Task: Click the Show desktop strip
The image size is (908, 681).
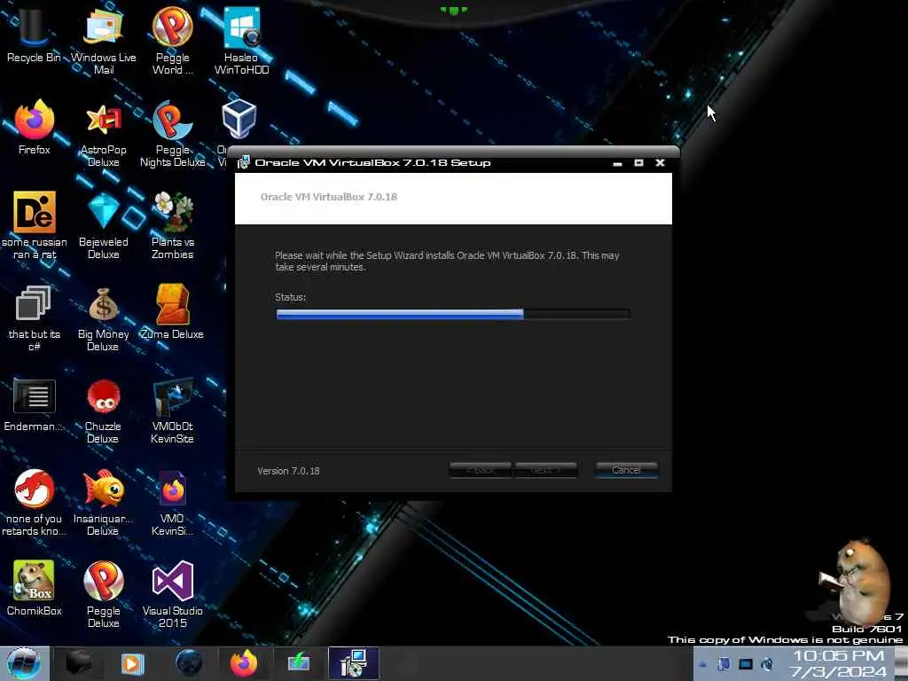Action: (901, 663)
